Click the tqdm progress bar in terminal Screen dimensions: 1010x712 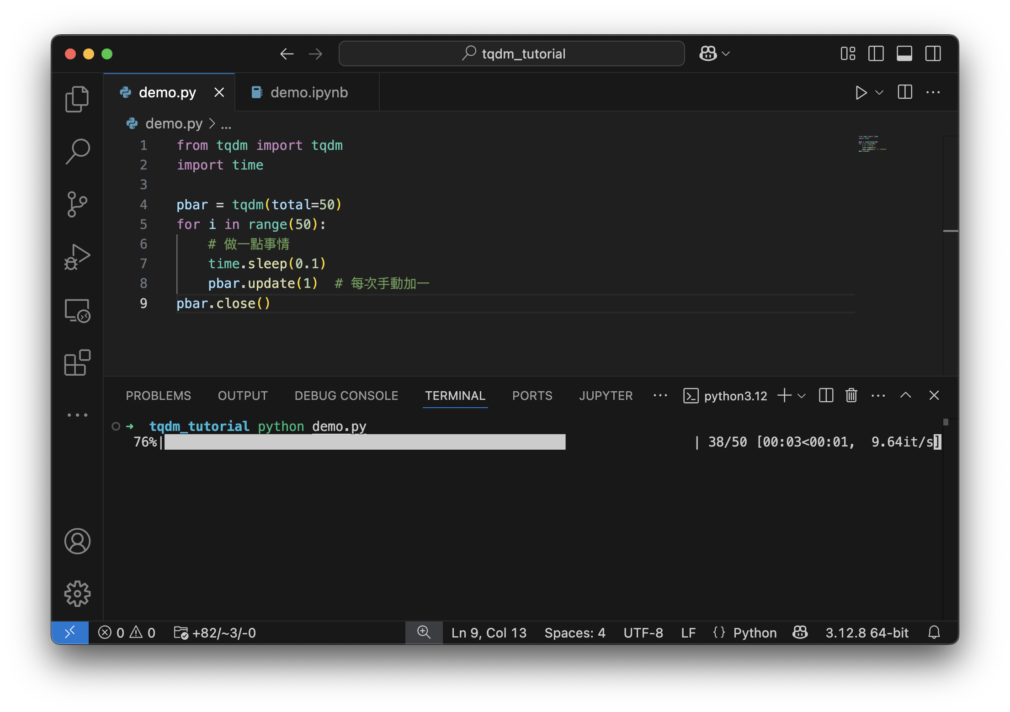pos(365,442)
